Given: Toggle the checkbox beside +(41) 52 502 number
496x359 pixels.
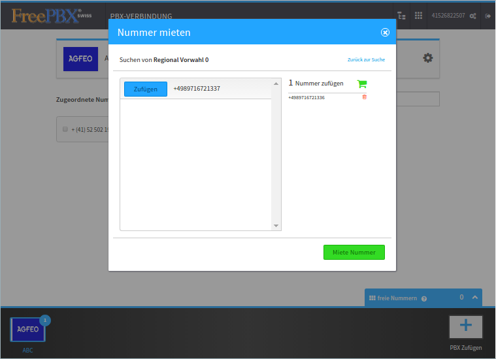Looking at the screenshot, I should (65, 129).
